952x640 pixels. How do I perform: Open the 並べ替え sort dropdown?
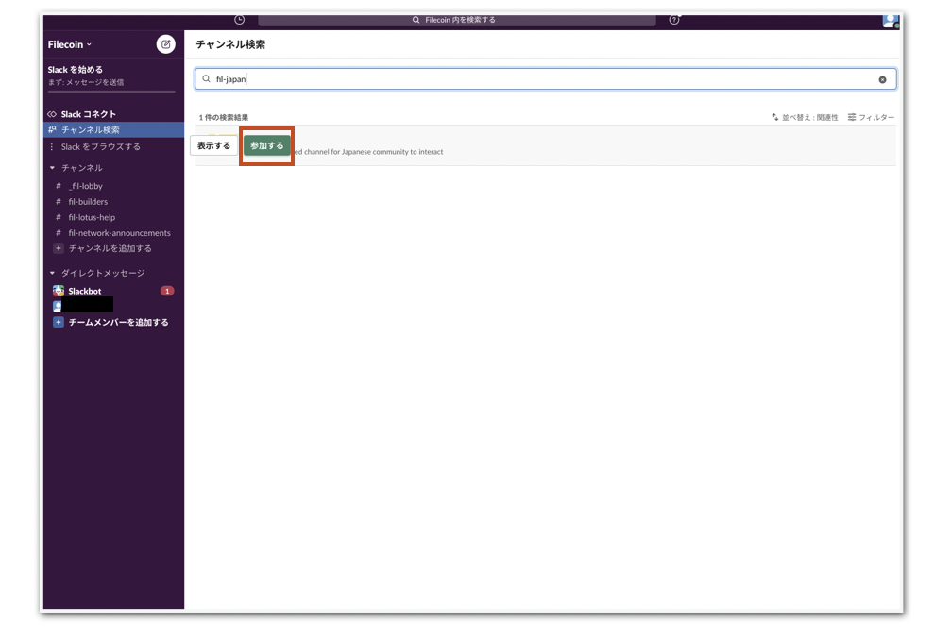(x=805, y=117)
